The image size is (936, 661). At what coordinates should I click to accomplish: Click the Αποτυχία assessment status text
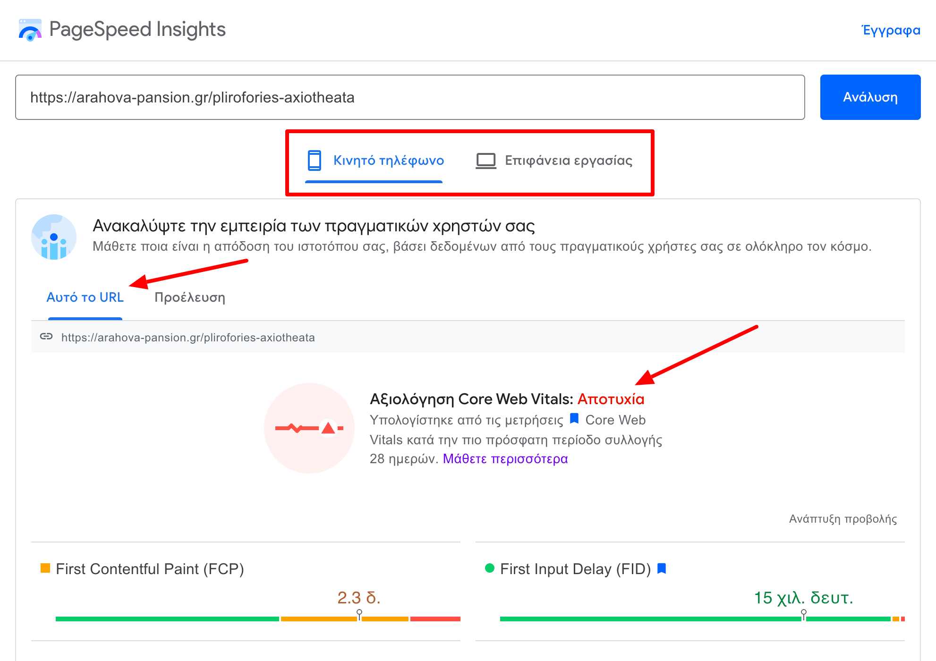tap(611, 399)
